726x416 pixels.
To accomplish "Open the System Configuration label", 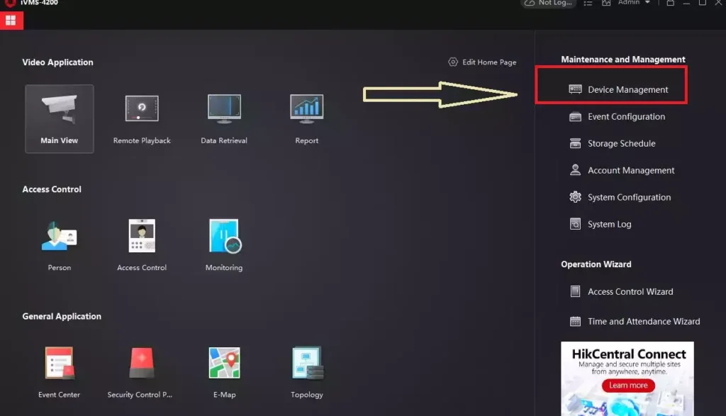I will [630, 197].
